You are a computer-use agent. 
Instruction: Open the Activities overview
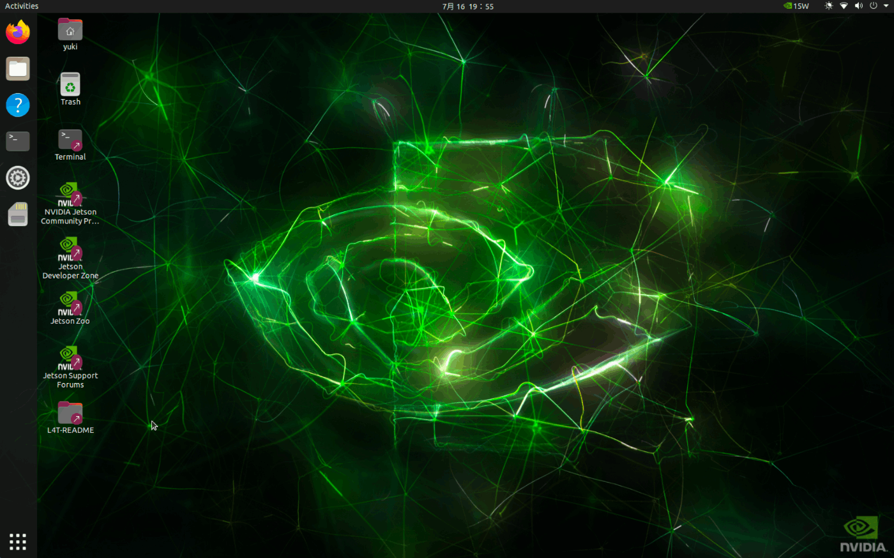(x=22, y=6)
